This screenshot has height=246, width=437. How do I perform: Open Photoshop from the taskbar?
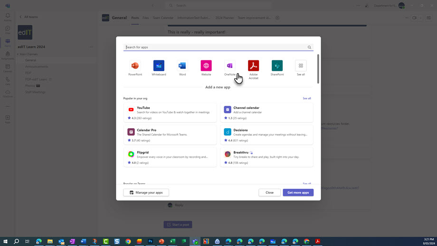tap(150, 241)
